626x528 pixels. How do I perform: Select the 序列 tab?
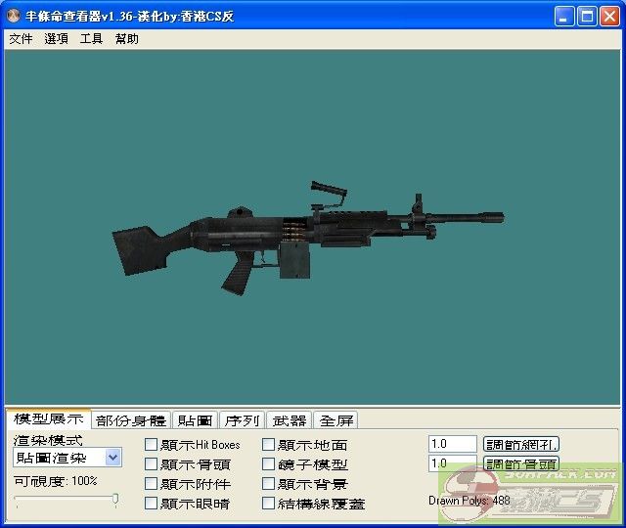tap(242, 420)
